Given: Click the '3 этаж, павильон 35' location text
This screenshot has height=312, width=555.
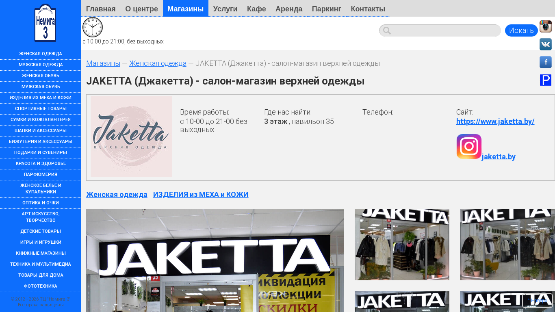Looking at the screenshot, I should (299, 121).
